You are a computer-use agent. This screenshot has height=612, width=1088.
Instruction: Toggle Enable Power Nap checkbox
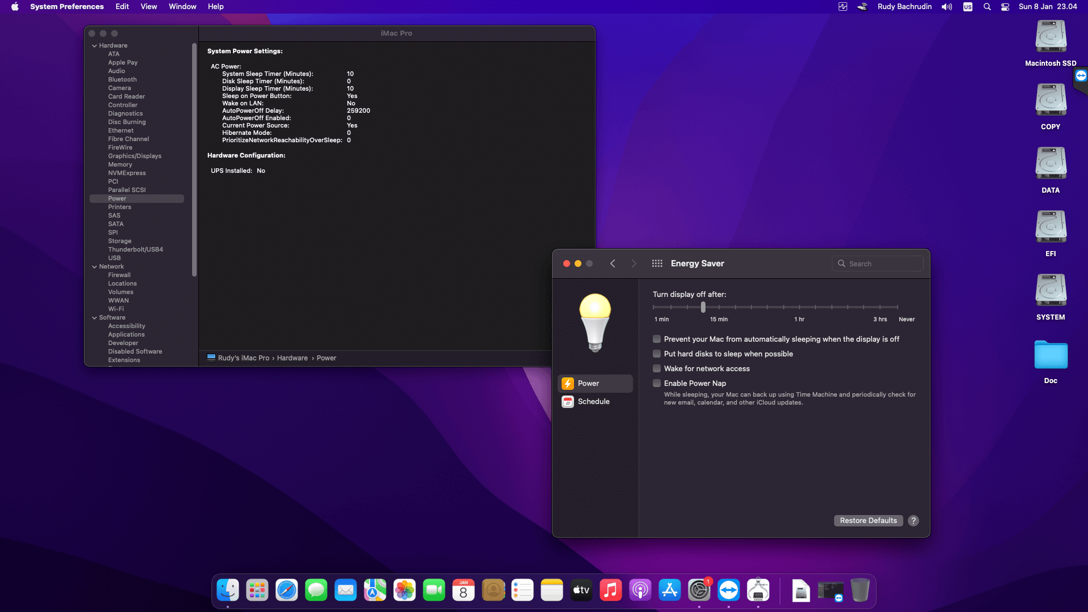[x=657, y=383]
